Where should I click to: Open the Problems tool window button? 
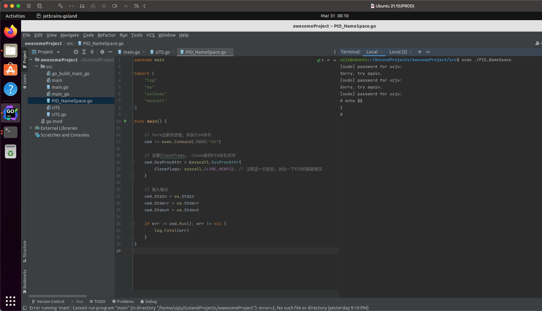point(123,301)
